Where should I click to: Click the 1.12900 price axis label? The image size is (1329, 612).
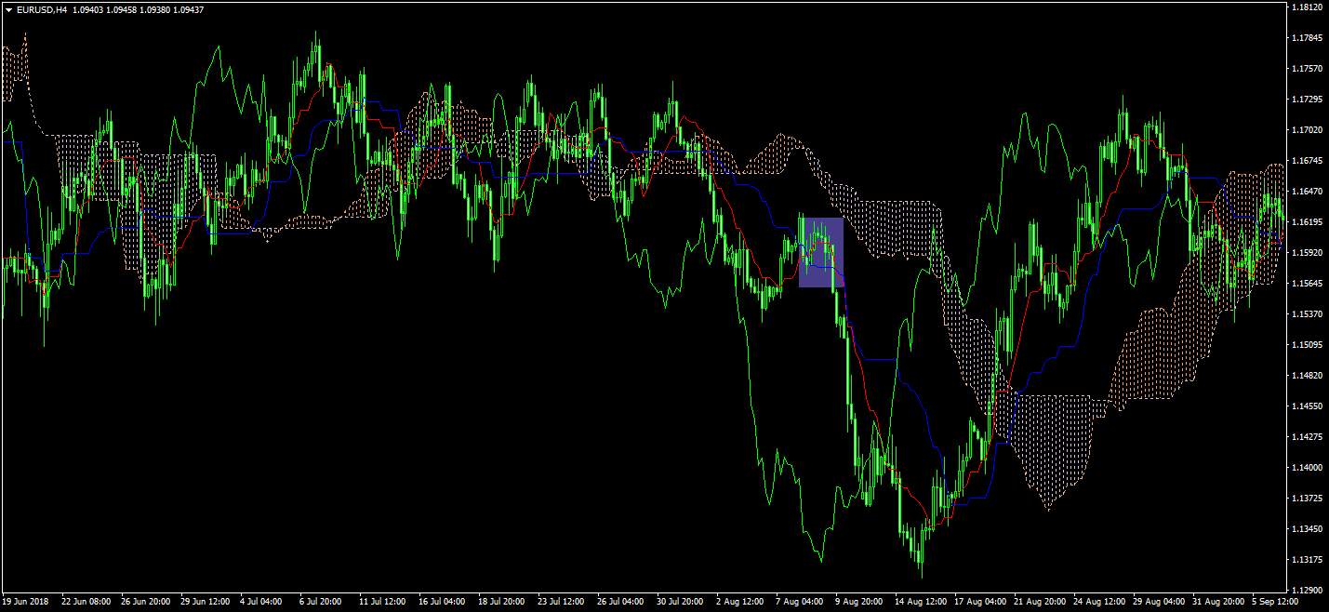[x=1308, y=591]
